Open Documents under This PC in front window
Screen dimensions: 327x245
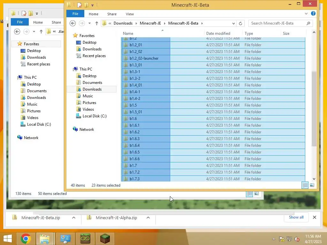[x=89, y=83]
